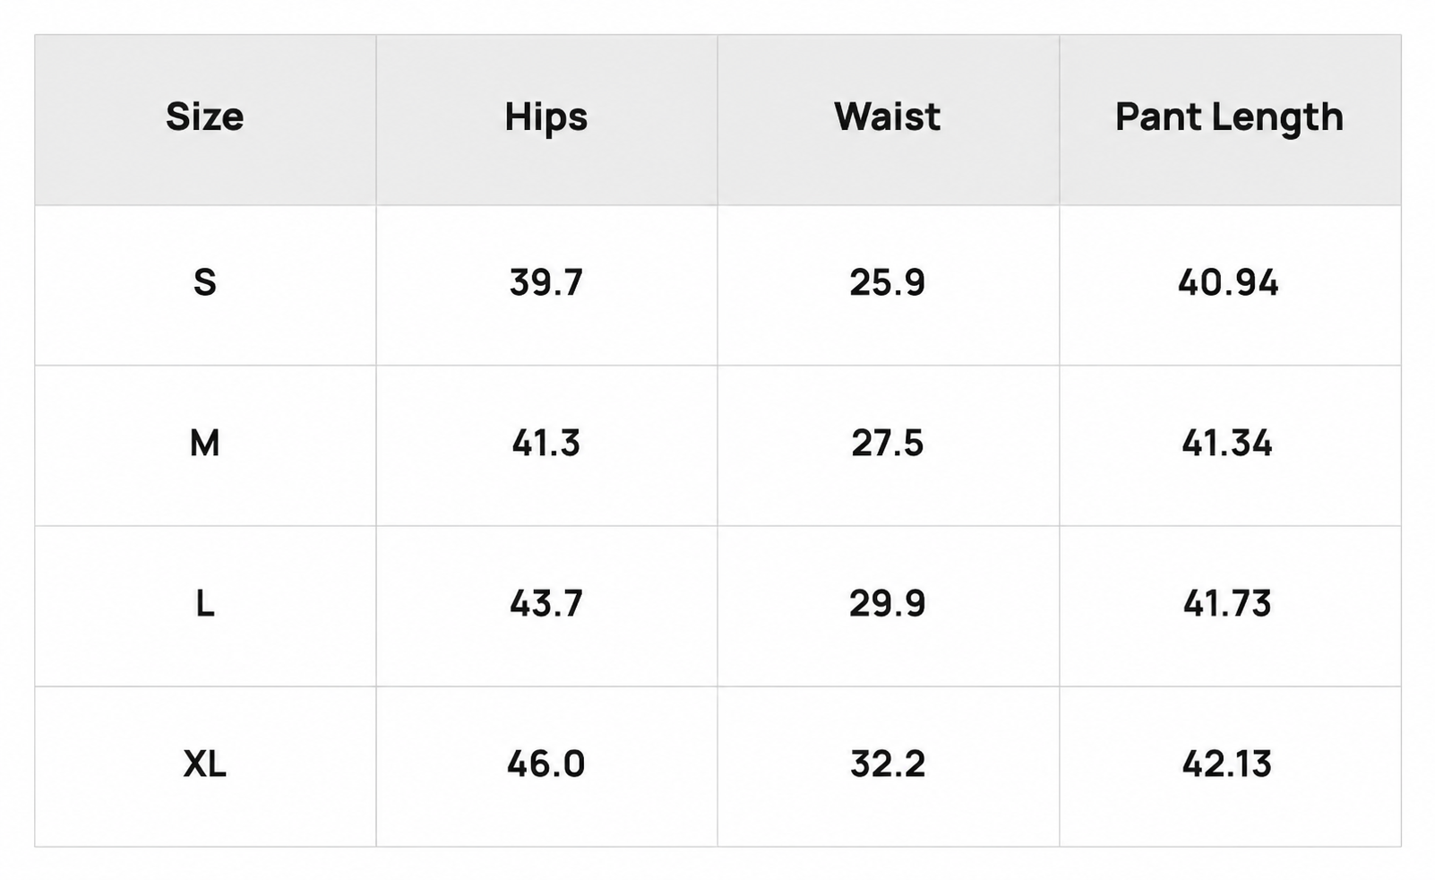Click hips value 46.0

click(546, 764)
